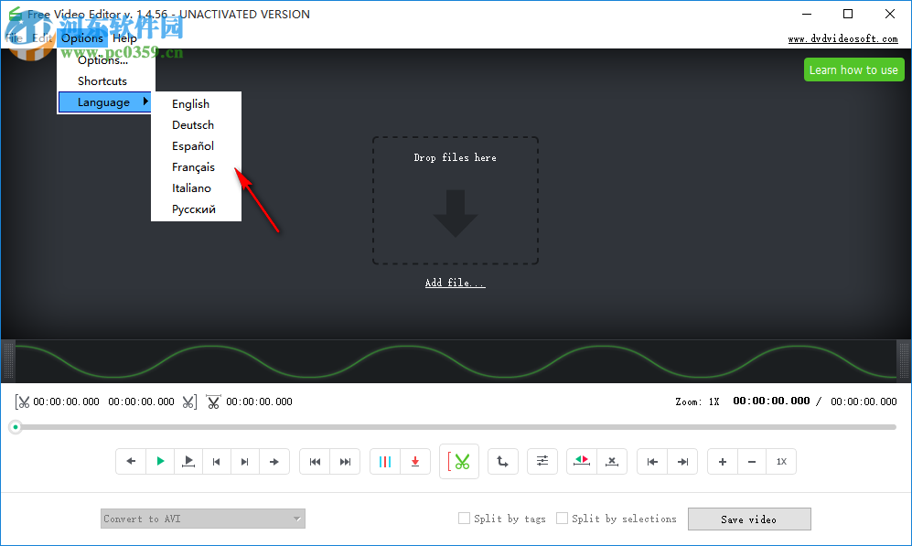Open the Help menu
This screenshot has height=546, width=912.
click(124, 38)
